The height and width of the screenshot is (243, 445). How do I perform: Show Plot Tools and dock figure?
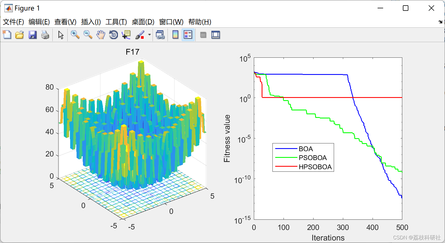pyautogui.click(x=216, y=35)
